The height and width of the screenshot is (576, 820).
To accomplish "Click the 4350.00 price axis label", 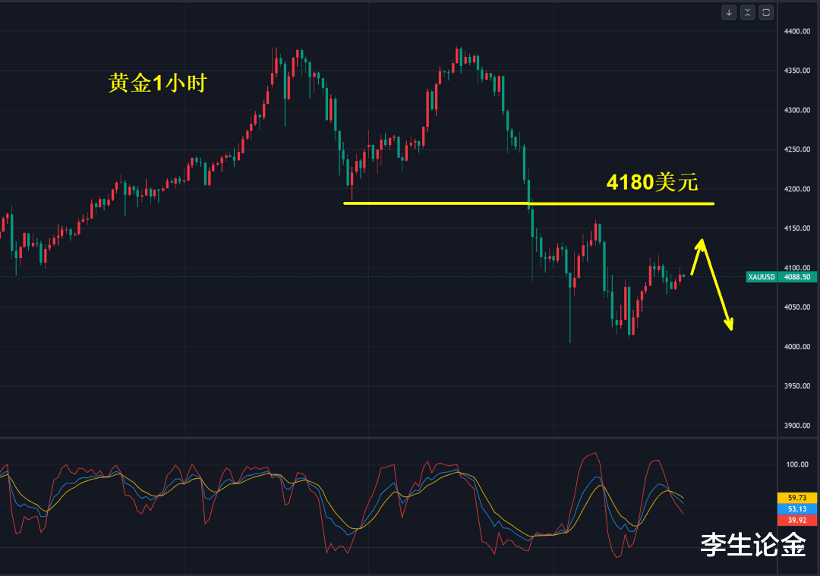I will (x=797, y=71).
